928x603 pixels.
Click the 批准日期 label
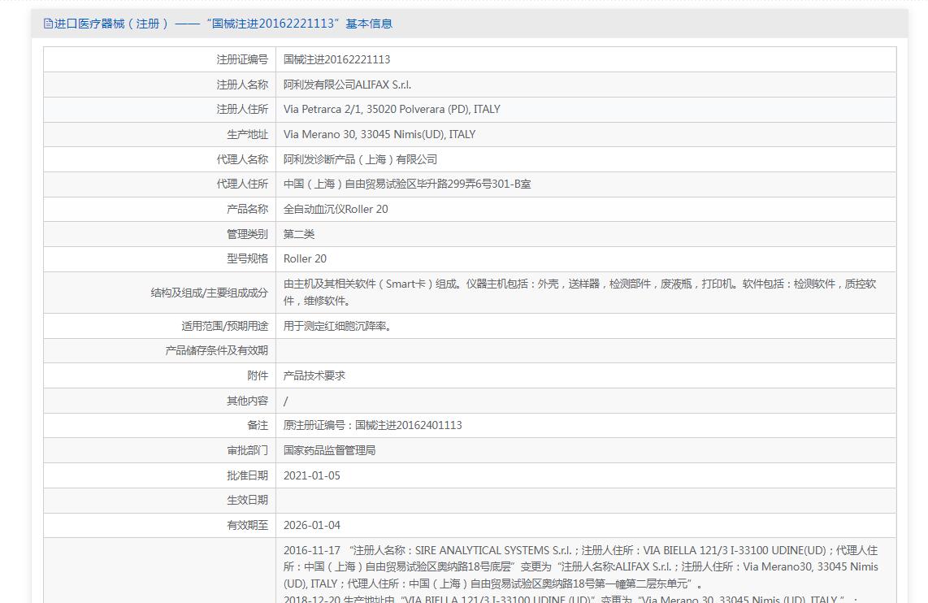247,475
